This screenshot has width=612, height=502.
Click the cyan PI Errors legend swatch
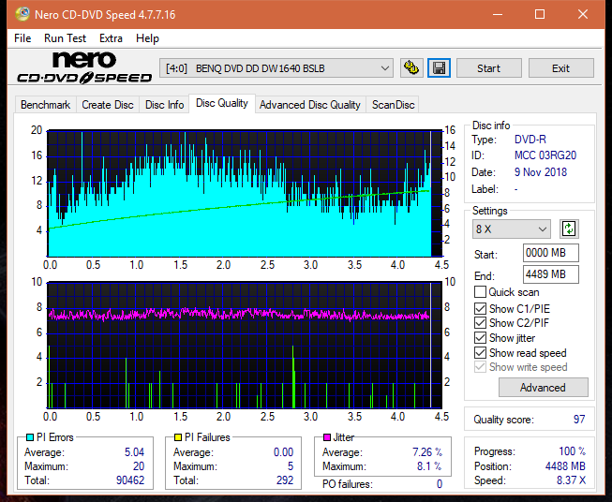30,437
